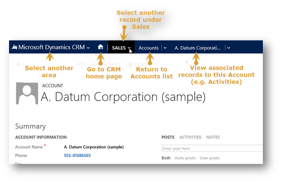Click the A. Datum Corporation (sample) title
The image size is (281, 182).
pos(123,97)
